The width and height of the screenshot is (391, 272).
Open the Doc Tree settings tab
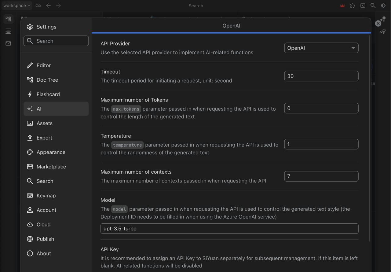(x=56, y=80)
